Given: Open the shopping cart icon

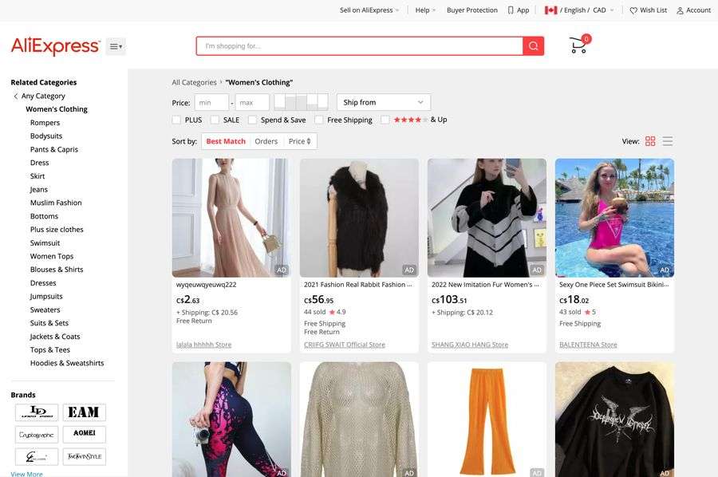Looking at the screenshot, I should pyautogui.click(x=579, y=45).
